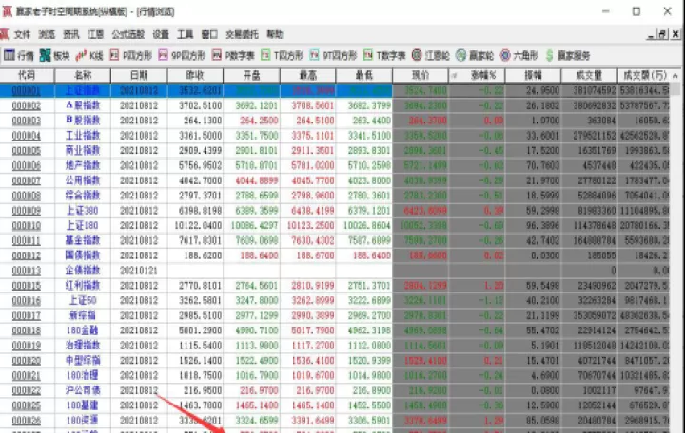Screen dimensions: 685x433
Task: Select the 9T四方形 tool
Action: (x=333, y=55)
